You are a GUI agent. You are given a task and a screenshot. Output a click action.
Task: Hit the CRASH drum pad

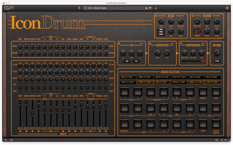203,124
